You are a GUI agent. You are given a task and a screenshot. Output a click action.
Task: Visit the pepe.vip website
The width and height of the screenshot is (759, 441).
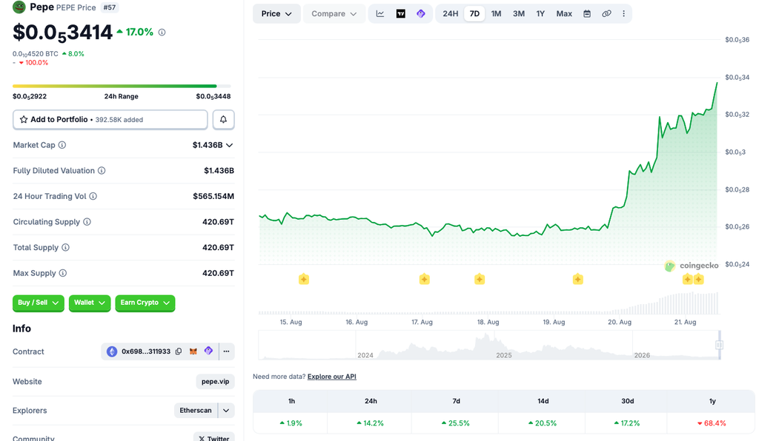pos(216,381)
